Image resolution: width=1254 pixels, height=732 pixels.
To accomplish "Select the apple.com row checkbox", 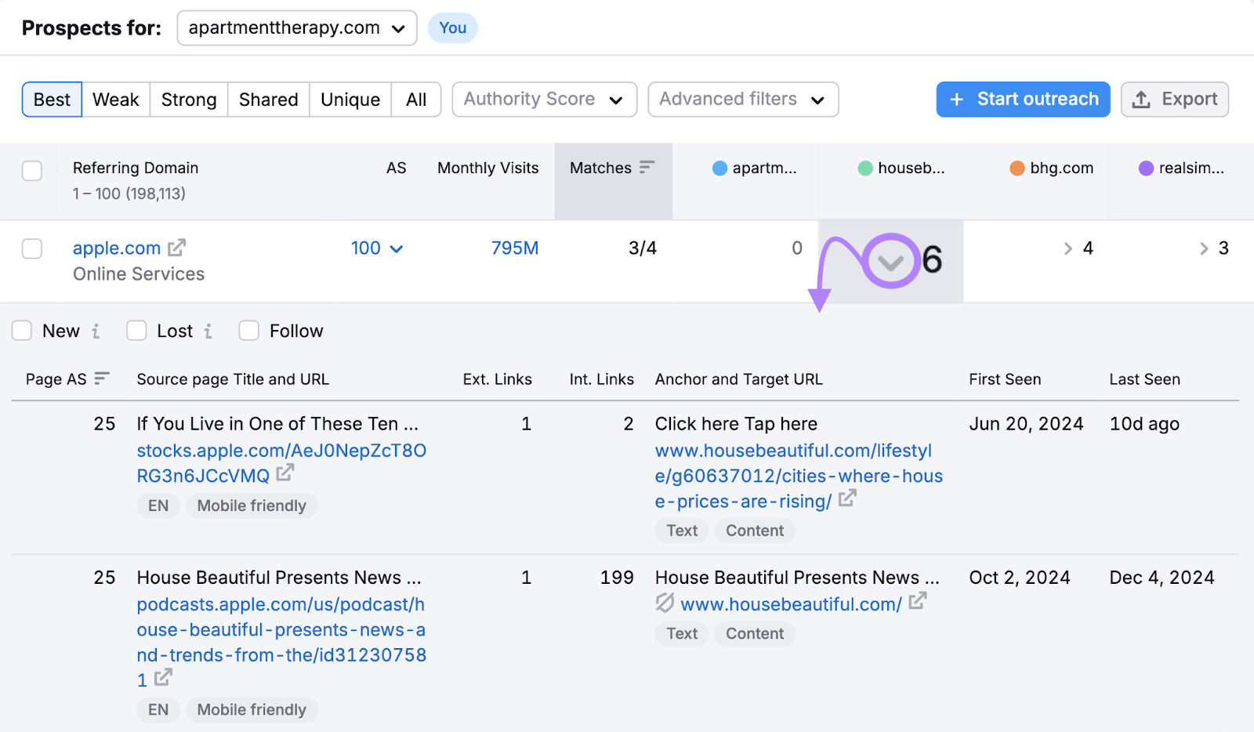I will [31, 248].
